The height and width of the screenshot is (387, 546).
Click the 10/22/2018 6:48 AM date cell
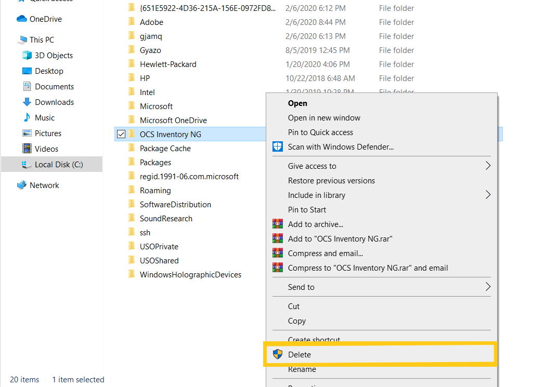coord(320,78)
